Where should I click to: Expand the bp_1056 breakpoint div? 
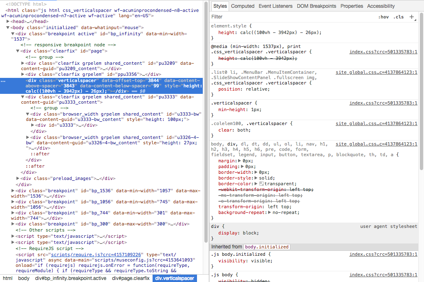tap(13, 202)
